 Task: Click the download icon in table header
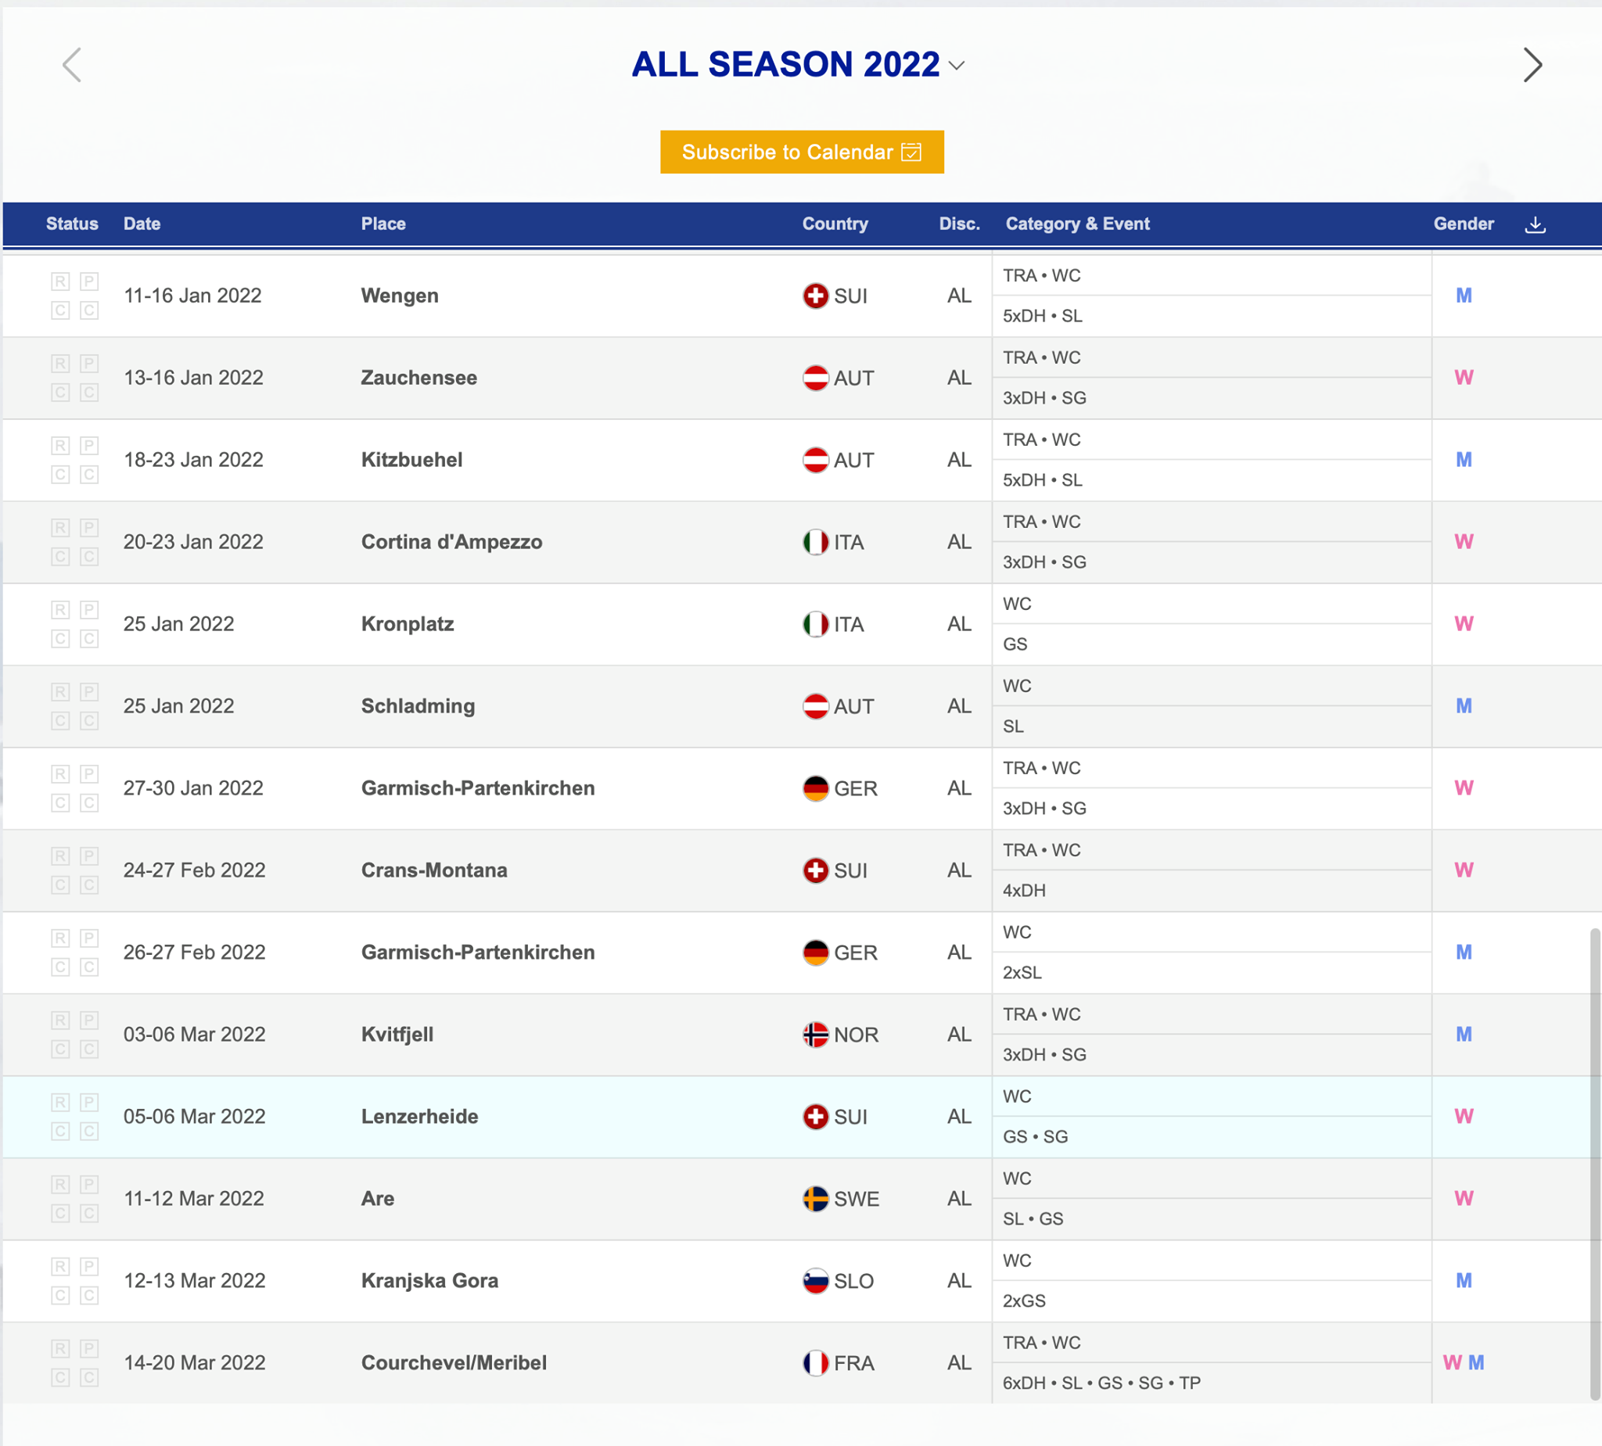coord(1535,225)
